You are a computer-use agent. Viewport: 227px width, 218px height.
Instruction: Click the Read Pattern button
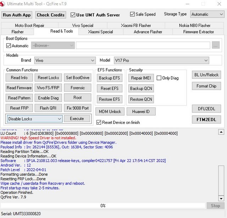(19, 98)
